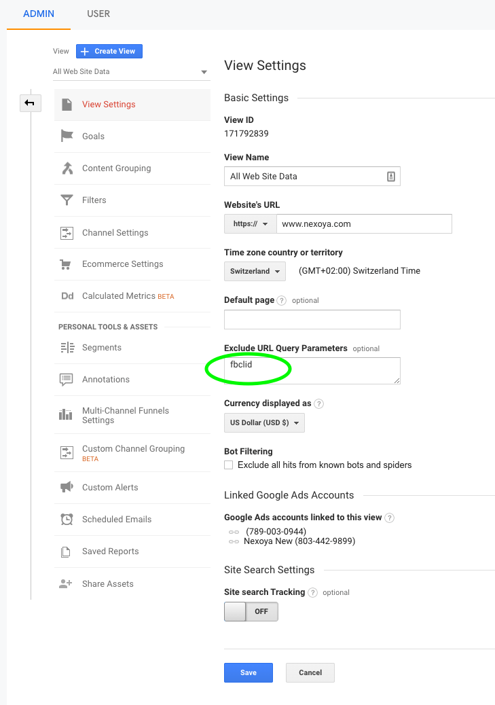Enable Exclude all hits from known bots
This screenshot has height=705, width=495.
[229, 465]
